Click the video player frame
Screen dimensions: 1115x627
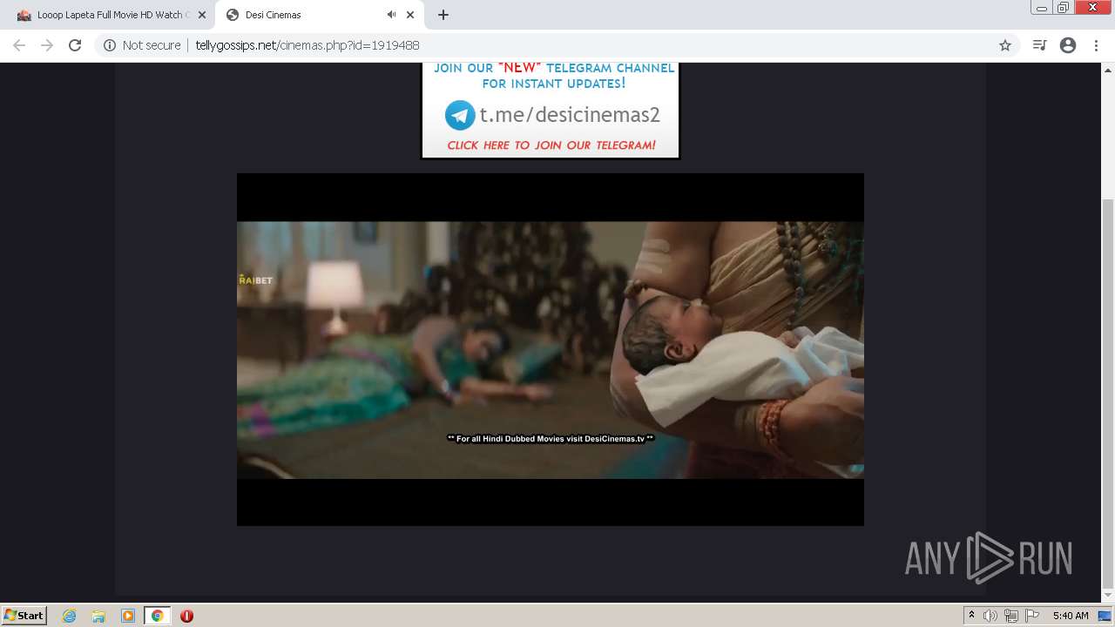click(551, 349)
